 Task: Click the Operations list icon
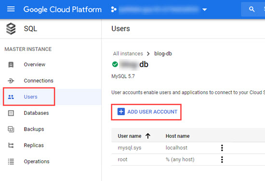[x=11, y=161]
